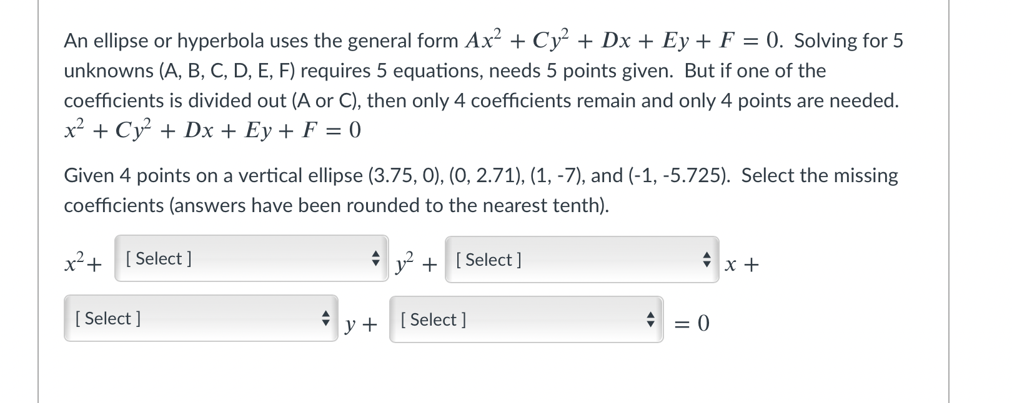Click the x² + Cy² + Dx + Ey + F equation

pyautogui.click(x=211, y=130)
